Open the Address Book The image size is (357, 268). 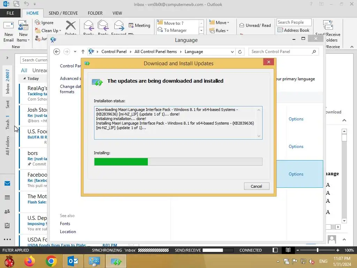point(293,30)
